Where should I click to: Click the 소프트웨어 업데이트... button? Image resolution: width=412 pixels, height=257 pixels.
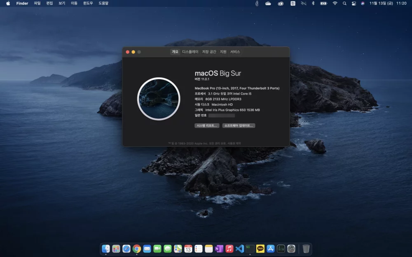239,125
